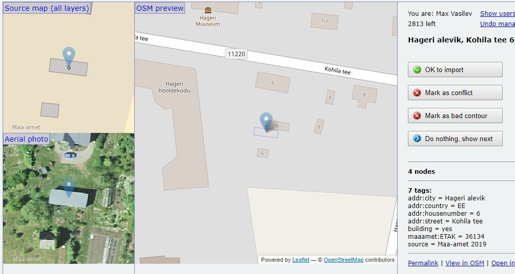The width and height of the screenshot is (515, 274).
Task: Click the Kohila tee road label
Action: pos(337,71)
